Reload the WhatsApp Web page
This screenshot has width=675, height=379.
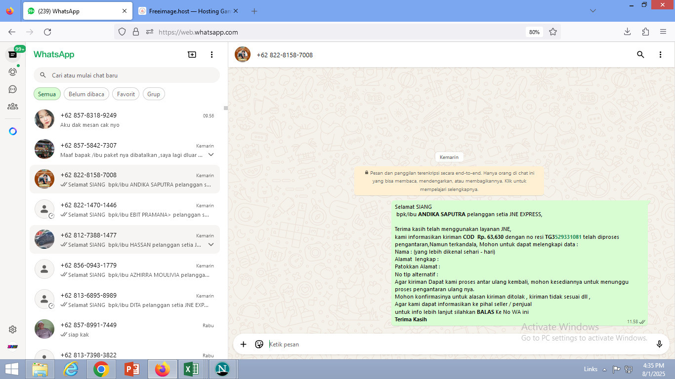(47, 32)
